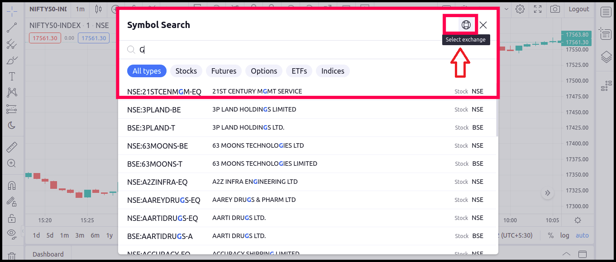Select the ETFs filter

coord(299,71)
